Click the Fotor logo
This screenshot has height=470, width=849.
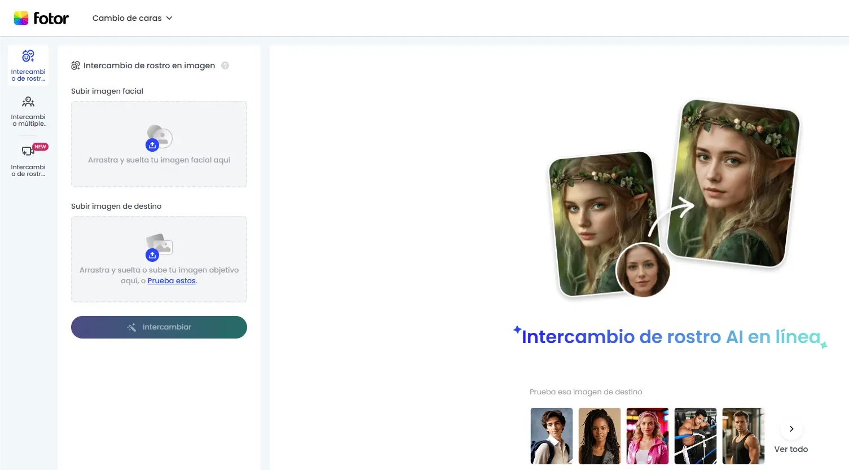point(41,18)
